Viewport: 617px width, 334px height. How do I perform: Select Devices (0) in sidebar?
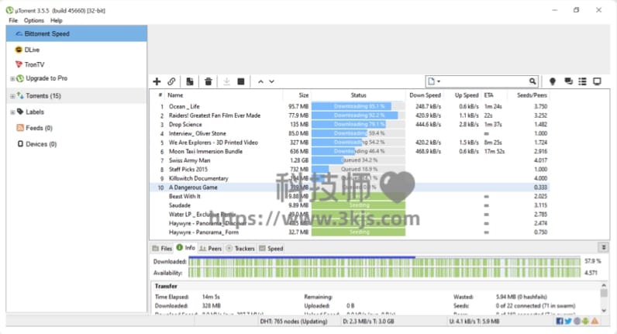point(41,144)
